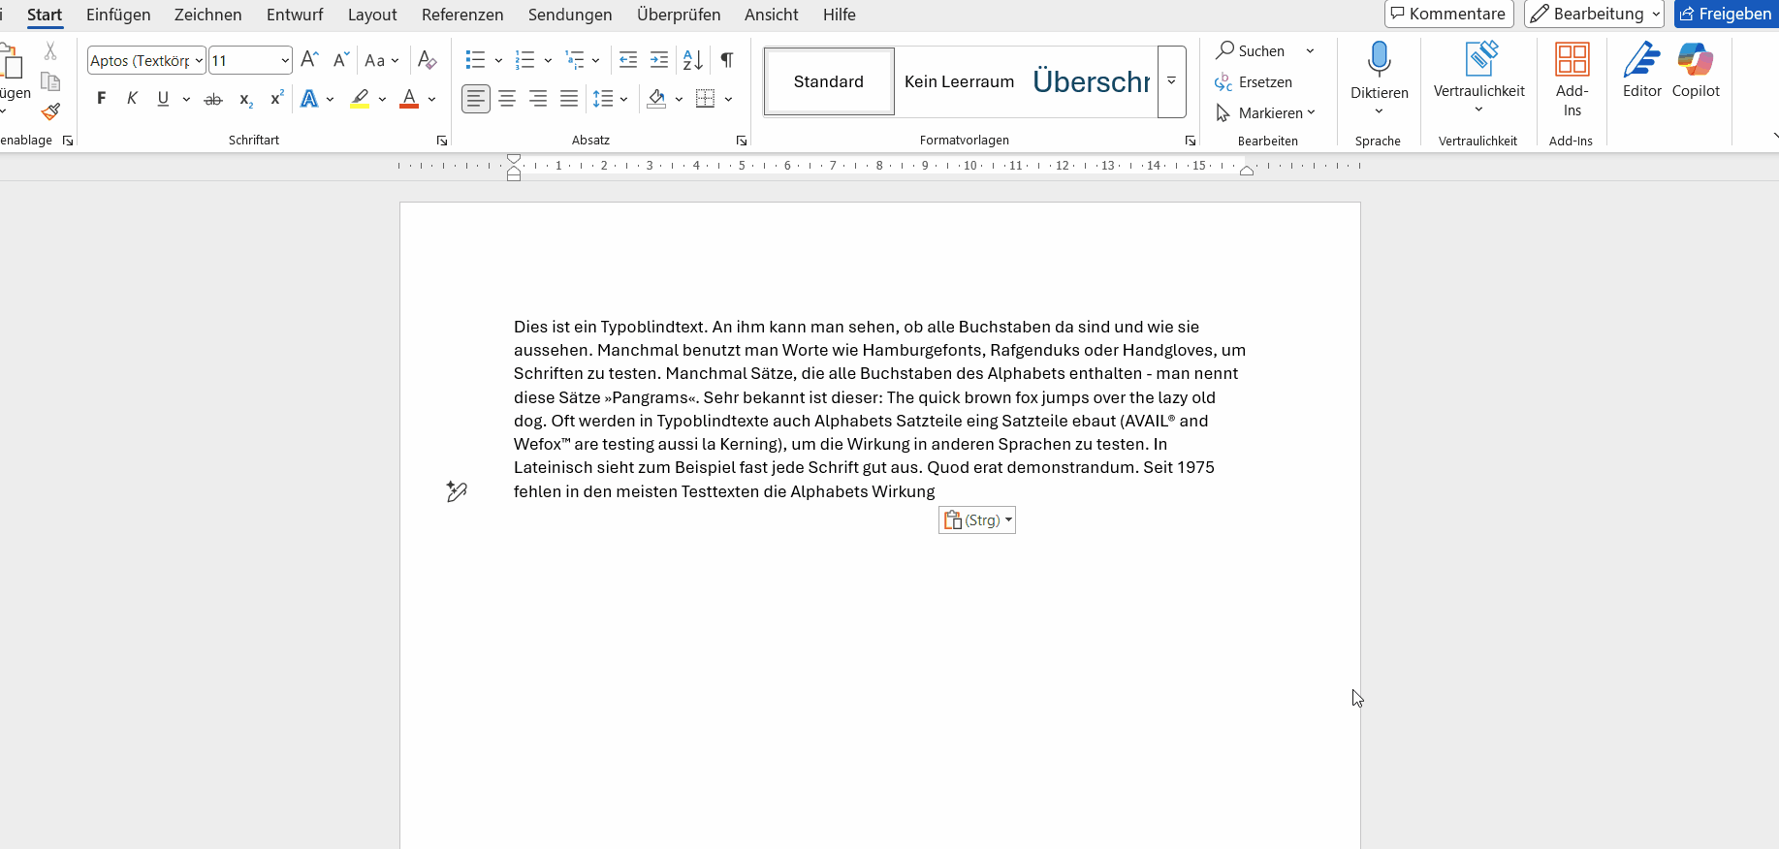Increase indent of the paragraph
The image size is (1779, 849).
(659, 60)
